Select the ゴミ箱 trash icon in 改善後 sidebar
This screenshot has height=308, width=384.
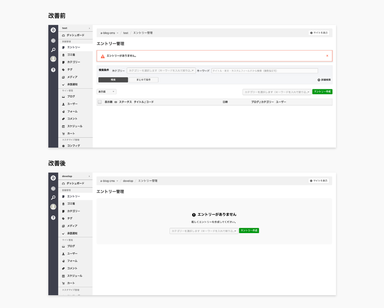(63, 204)
